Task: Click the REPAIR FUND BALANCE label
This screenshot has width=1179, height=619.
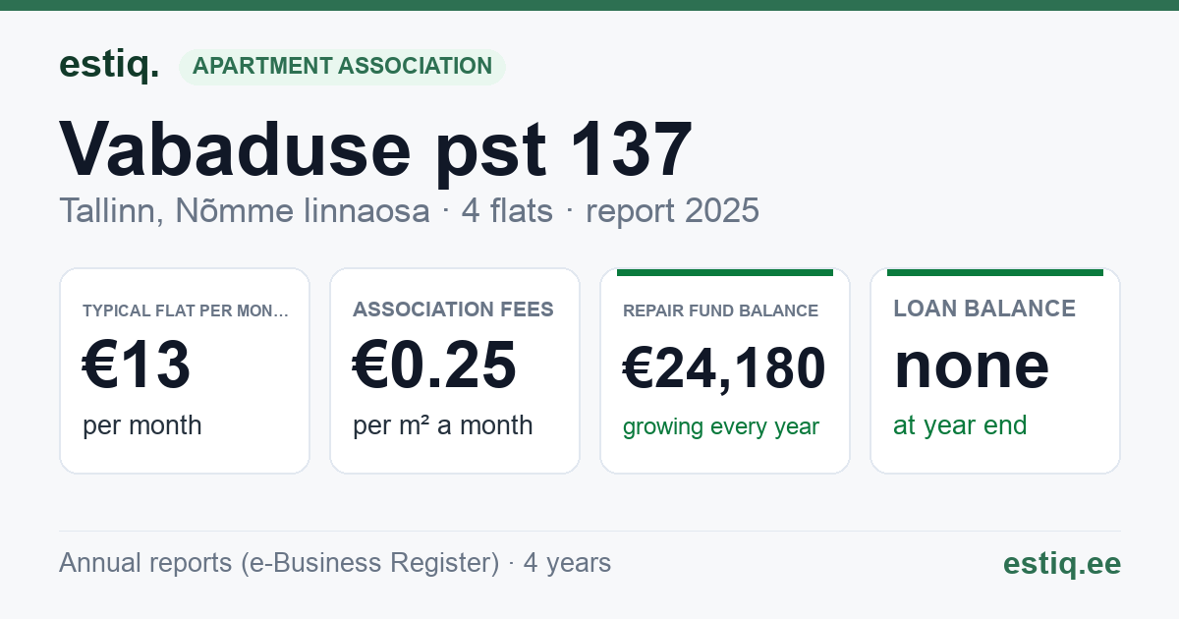Action: (x=720, y=310)
